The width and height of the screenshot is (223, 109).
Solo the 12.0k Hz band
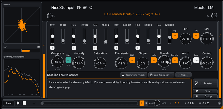[x=159, y=48]
